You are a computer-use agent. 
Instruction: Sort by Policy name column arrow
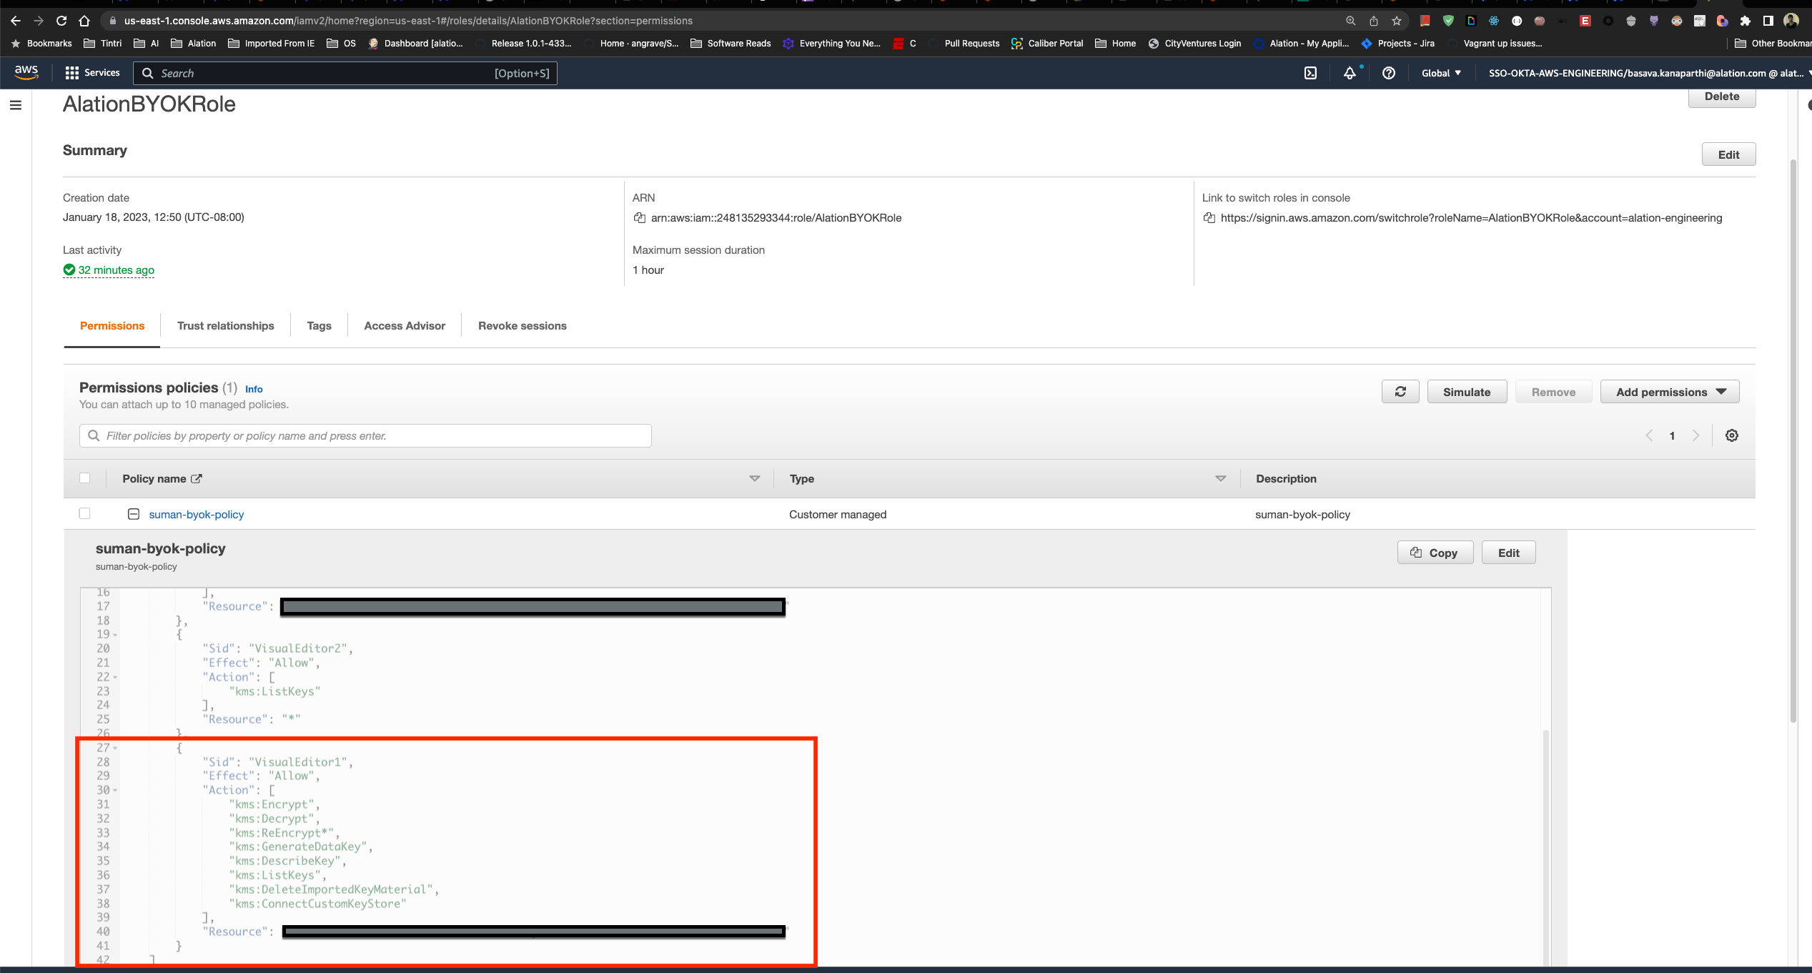point(755,478)
